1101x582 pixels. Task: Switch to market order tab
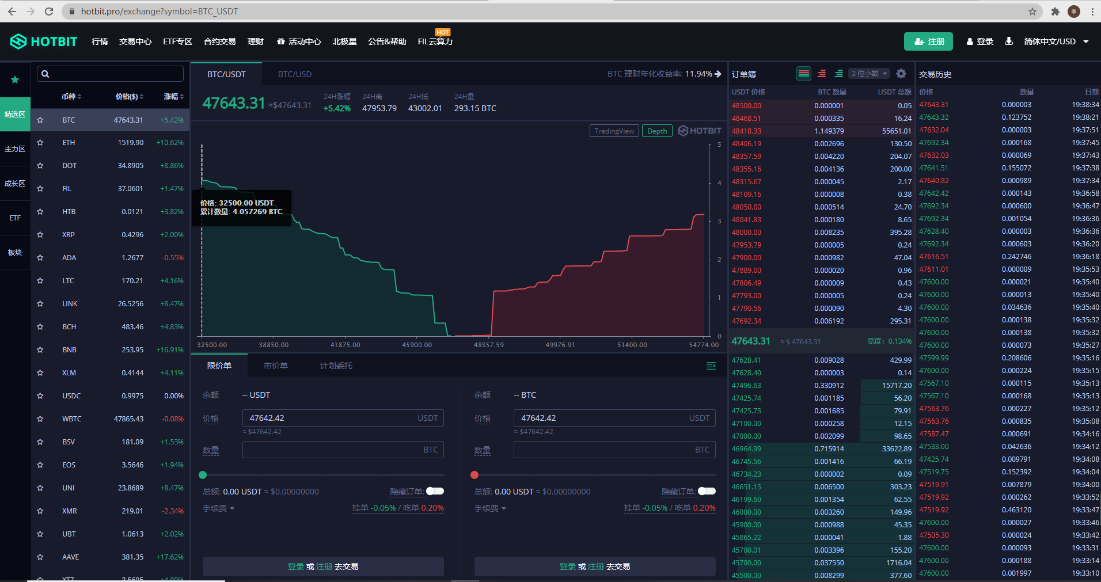[276, 366]
